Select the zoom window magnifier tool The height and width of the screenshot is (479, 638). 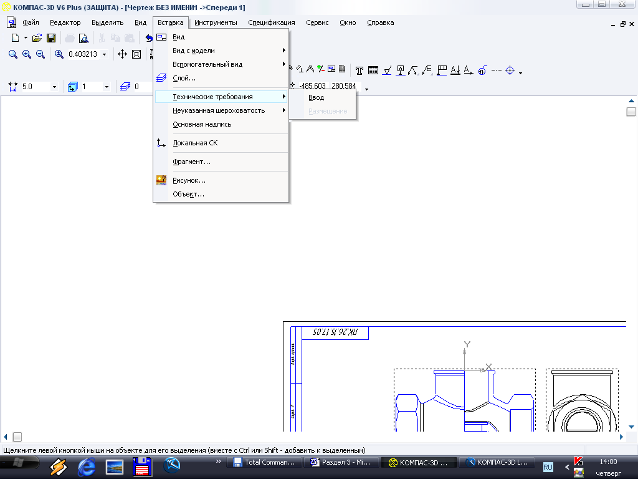[13, 54]
